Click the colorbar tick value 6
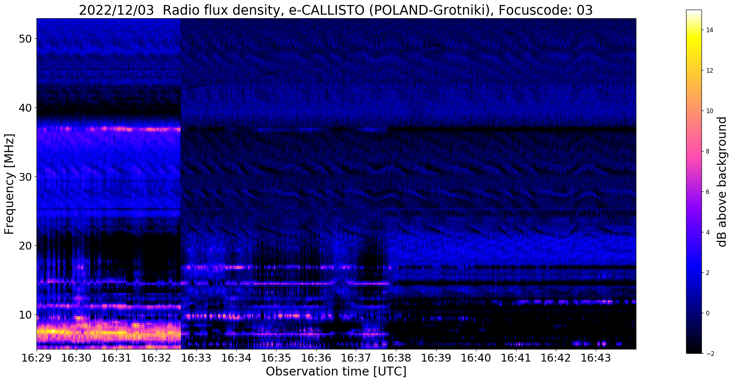Screen dimensions: 733x382 (707, 192)
